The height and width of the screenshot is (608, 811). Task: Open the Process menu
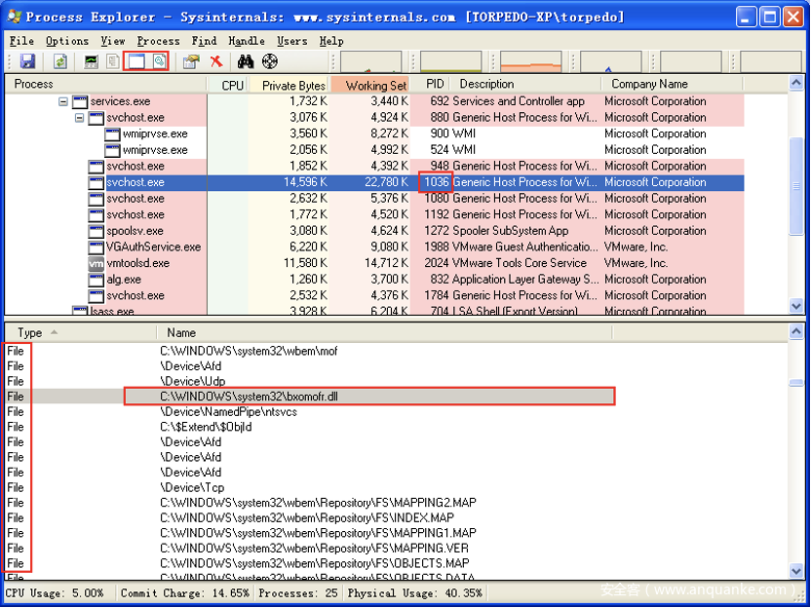(158, 41)
